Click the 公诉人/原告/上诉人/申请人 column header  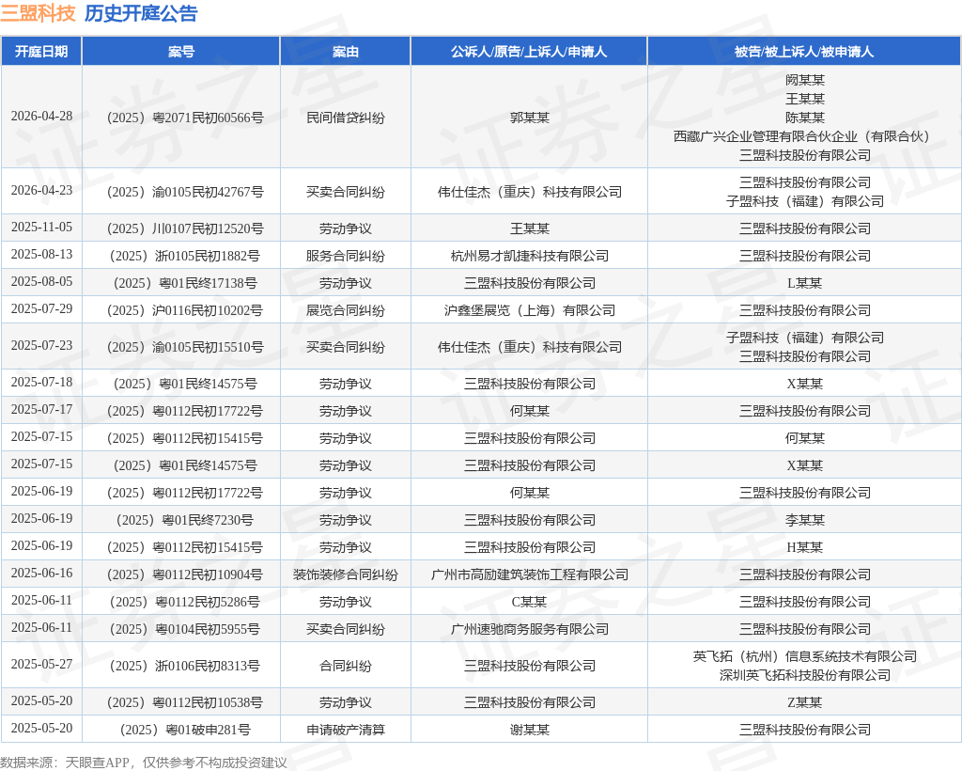coord(529,52)
